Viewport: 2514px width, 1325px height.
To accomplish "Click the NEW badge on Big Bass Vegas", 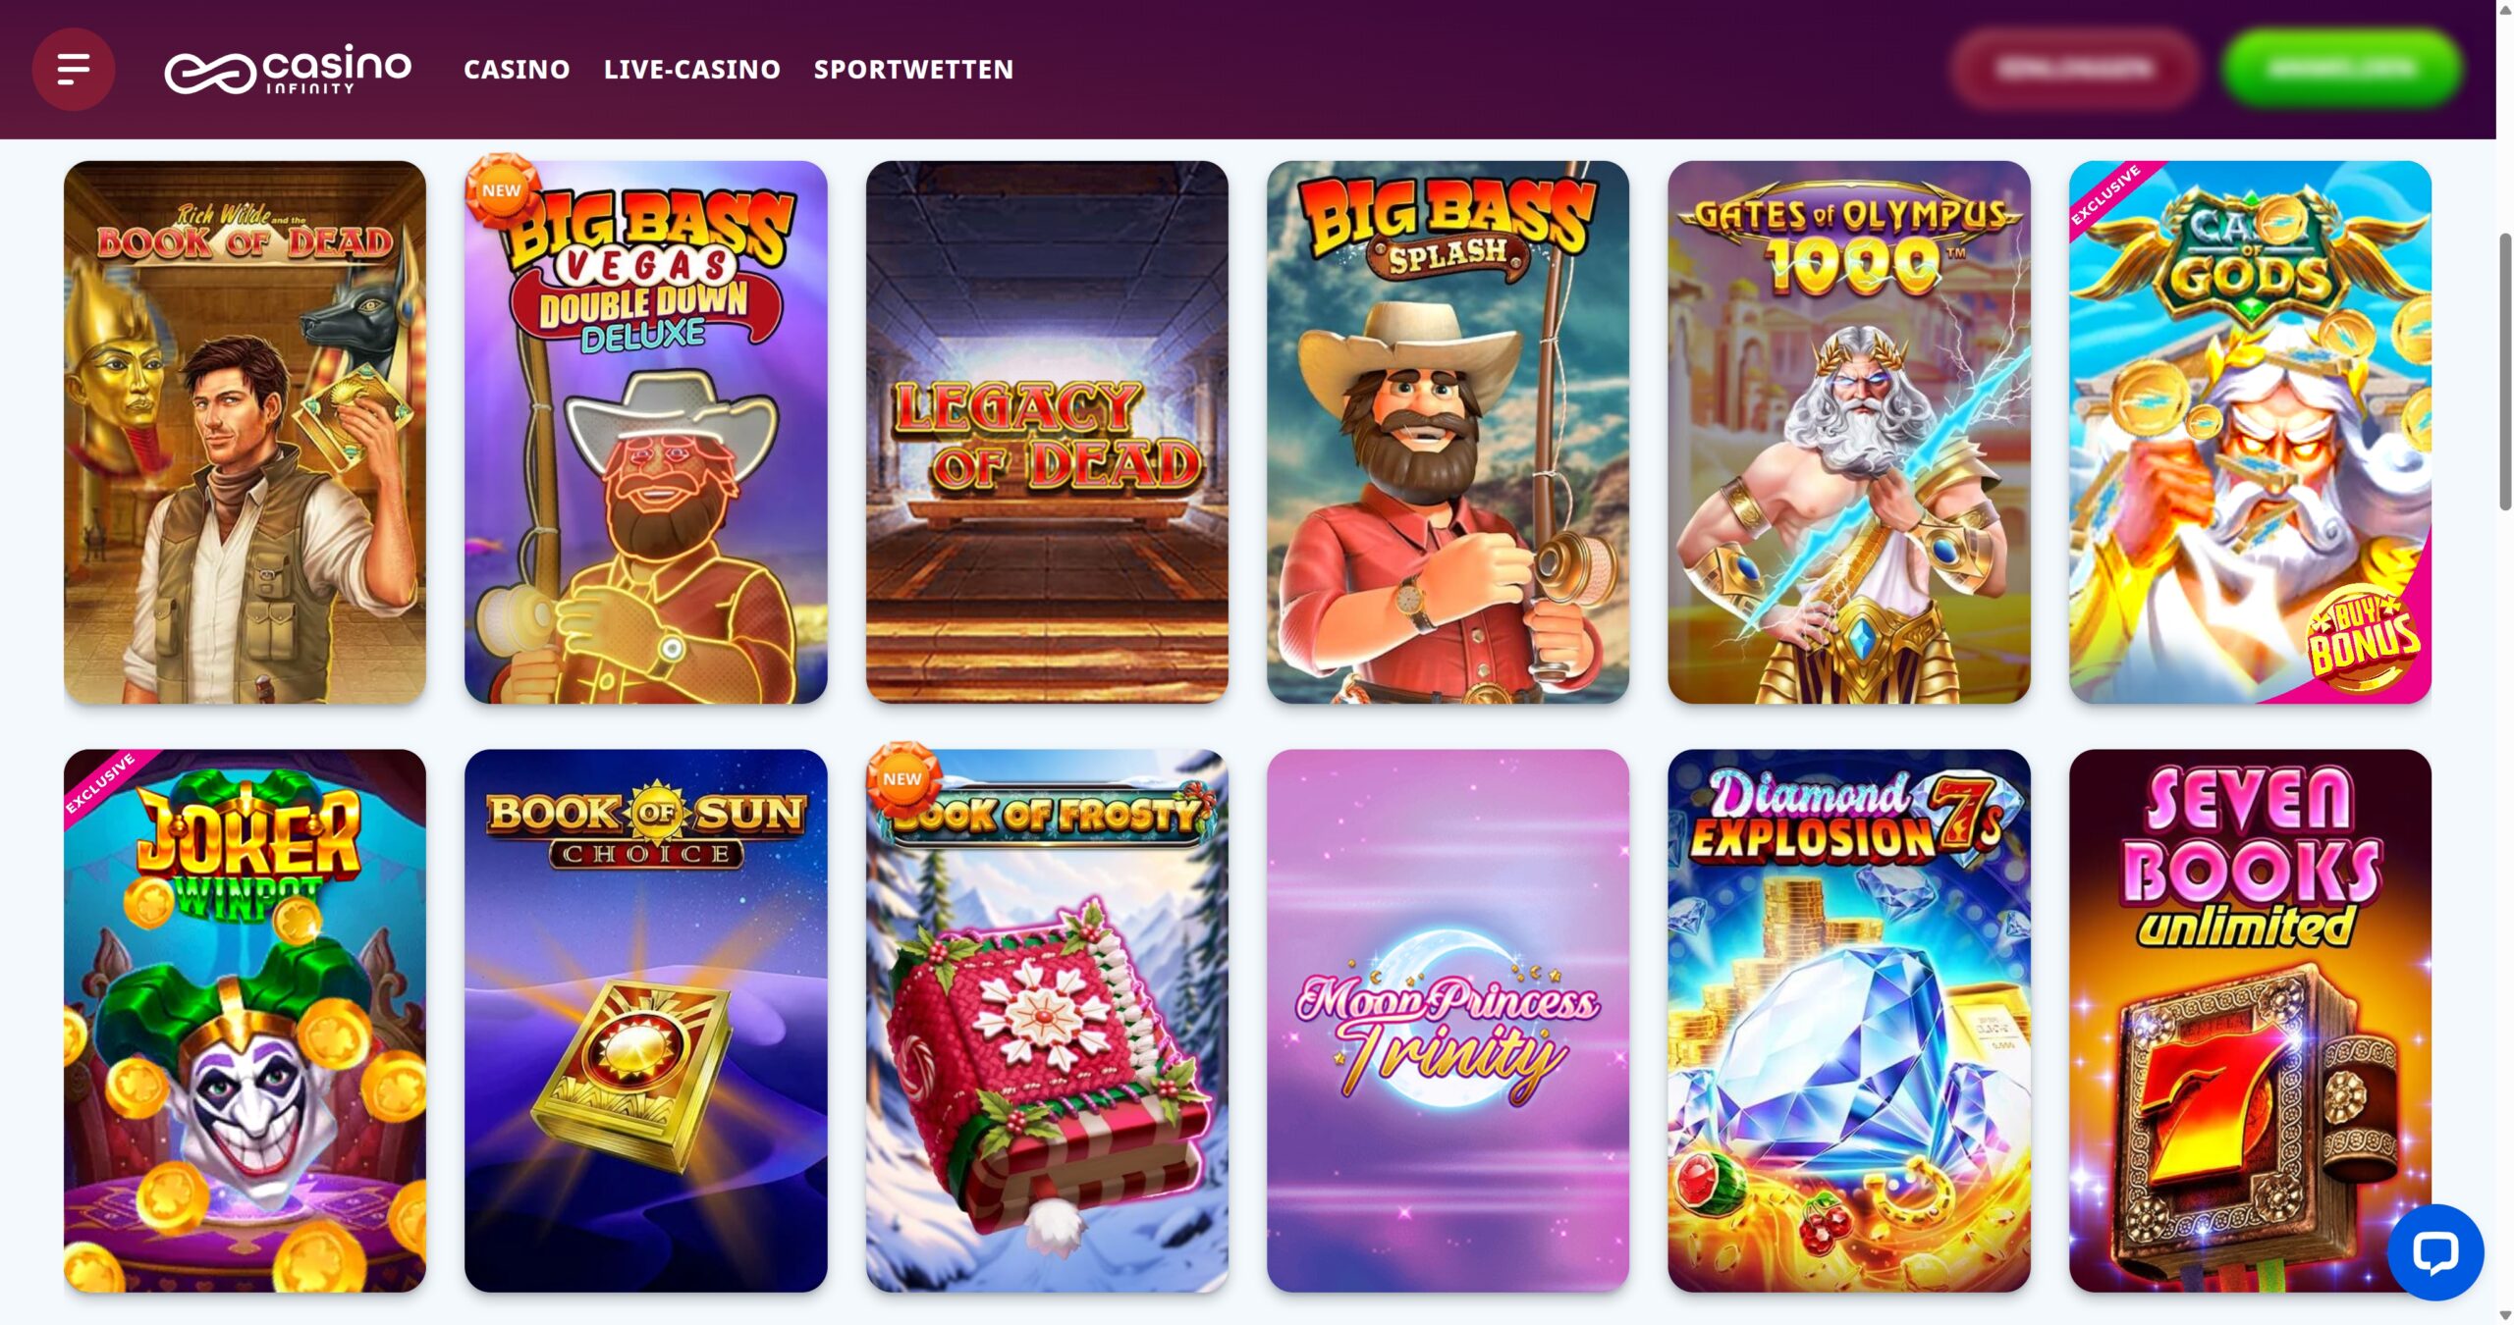I will 502,189.
